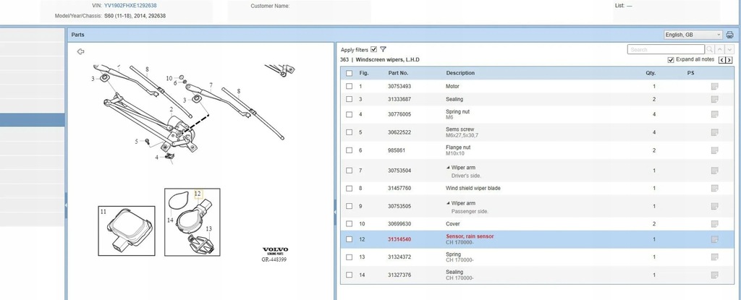Image resolution: width=741 pixels, height=300 pixels.
Task: Check the box for Spring nut row
Action: click(x=349, y=114)
